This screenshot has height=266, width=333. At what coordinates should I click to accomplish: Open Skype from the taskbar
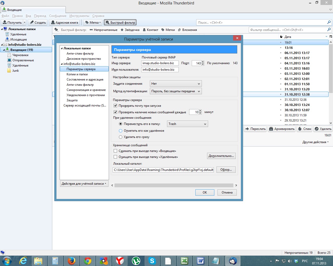[x=152, y=261]
